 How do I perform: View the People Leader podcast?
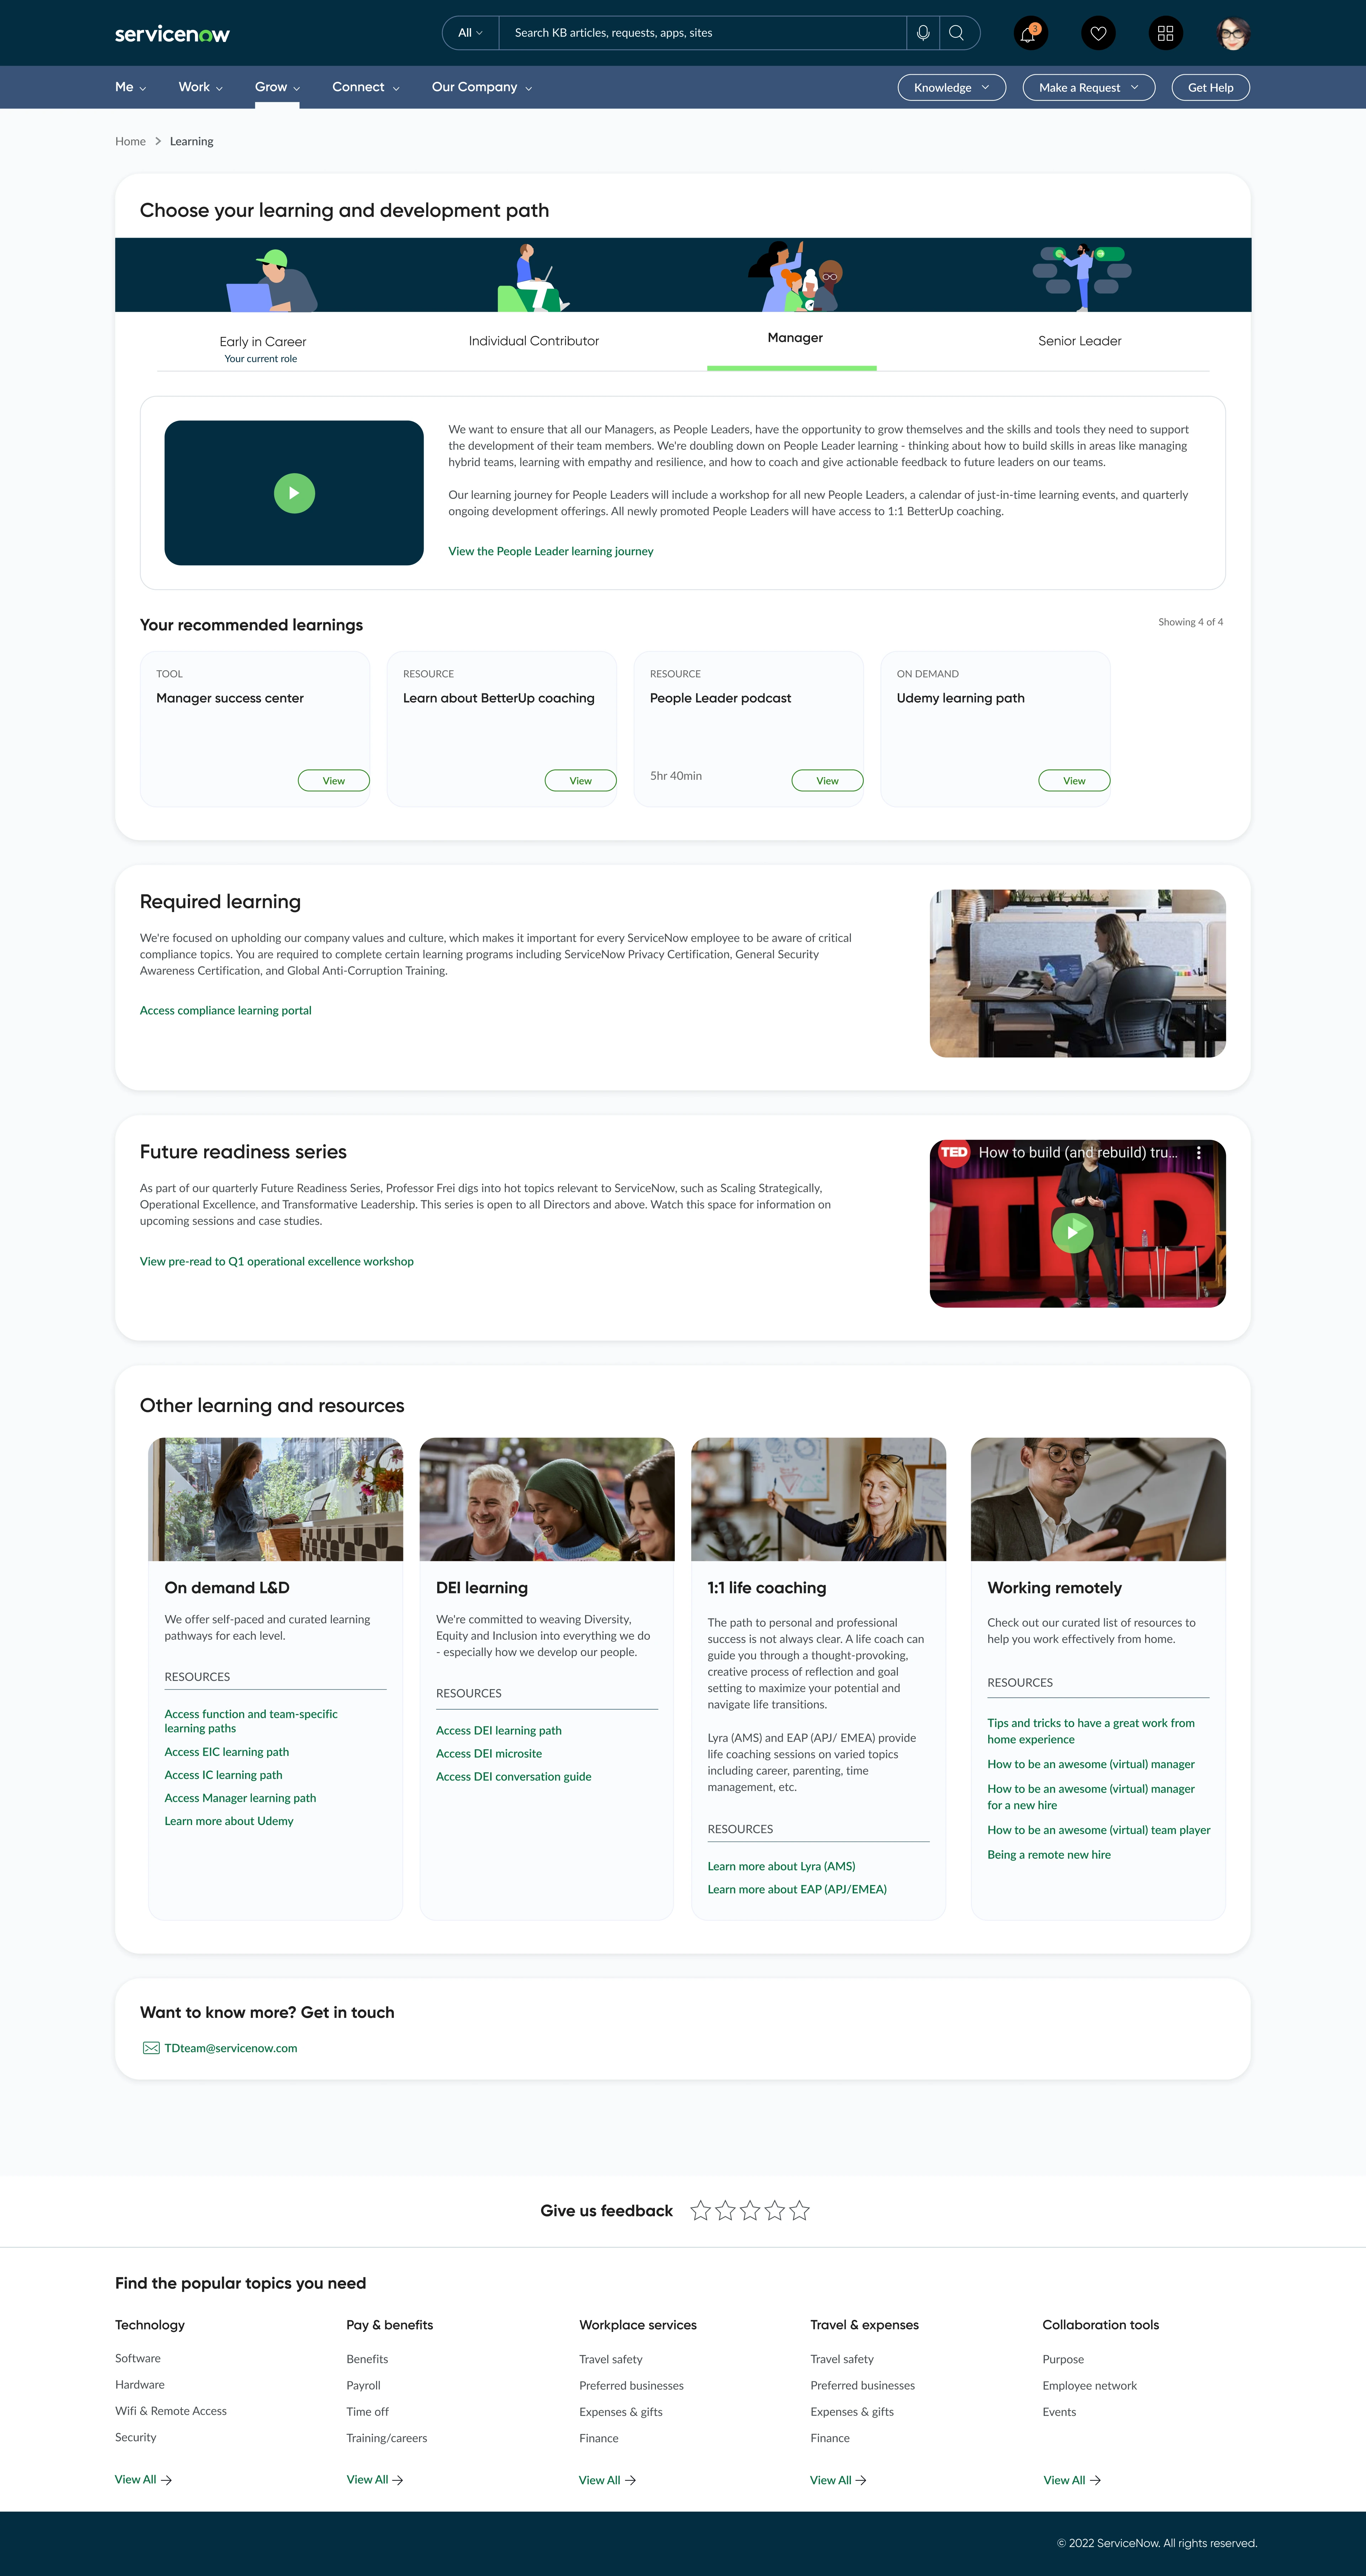coord(827,781)
